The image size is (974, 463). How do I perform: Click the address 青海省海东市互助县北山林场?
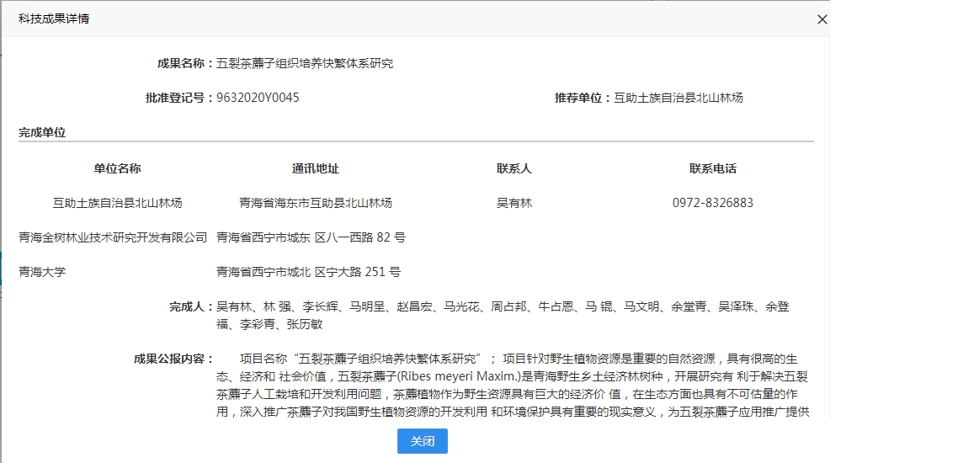click(x=315, y=203)
